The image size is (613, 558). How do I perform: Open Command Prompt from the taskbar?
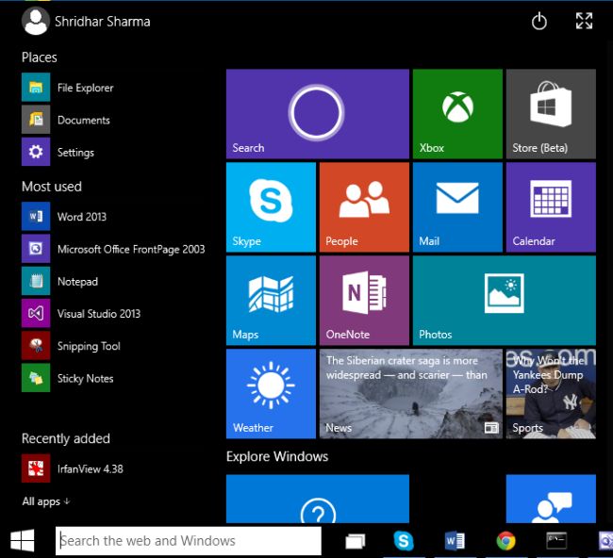click(556, 540)
